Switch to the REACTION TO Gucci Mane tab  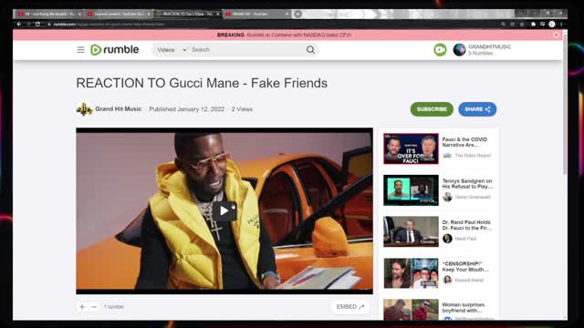[189, 14]
